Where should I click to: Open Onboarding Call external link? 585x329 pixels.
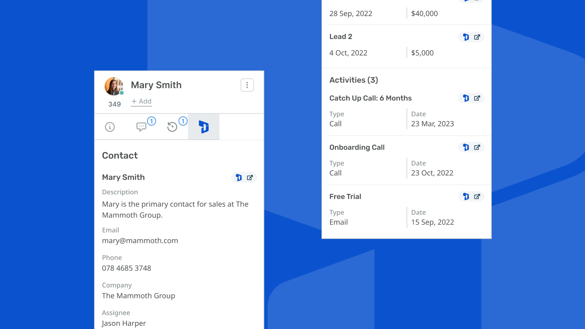coord(477,147)
